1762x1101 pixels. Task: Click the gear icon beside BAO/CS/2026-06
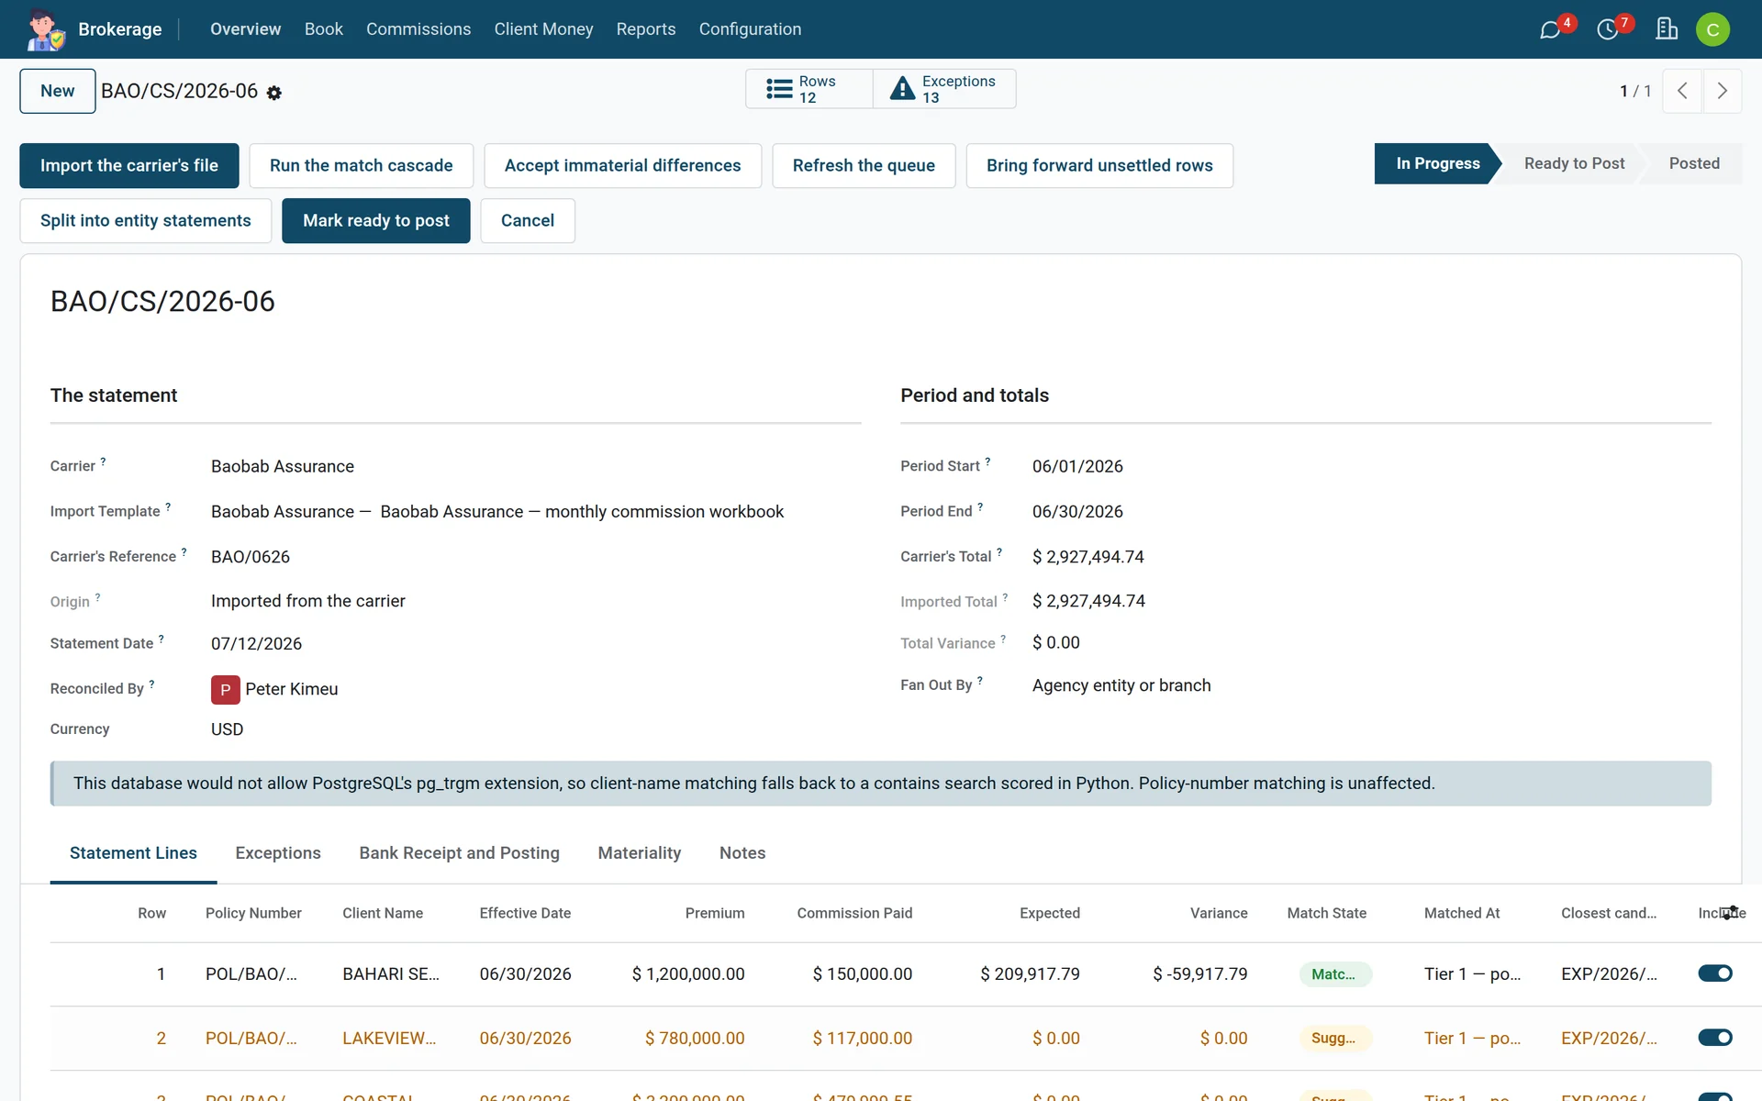tap(273, 93)
